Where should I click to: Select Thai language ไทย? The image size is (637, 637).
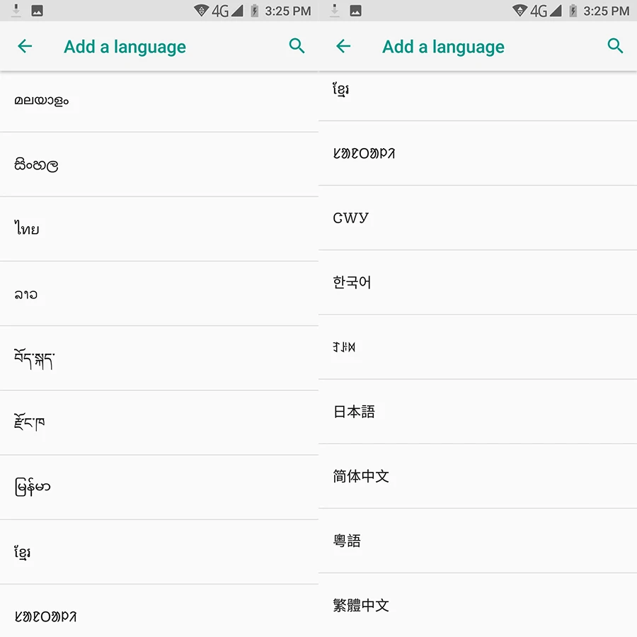[x=159, y=229]
